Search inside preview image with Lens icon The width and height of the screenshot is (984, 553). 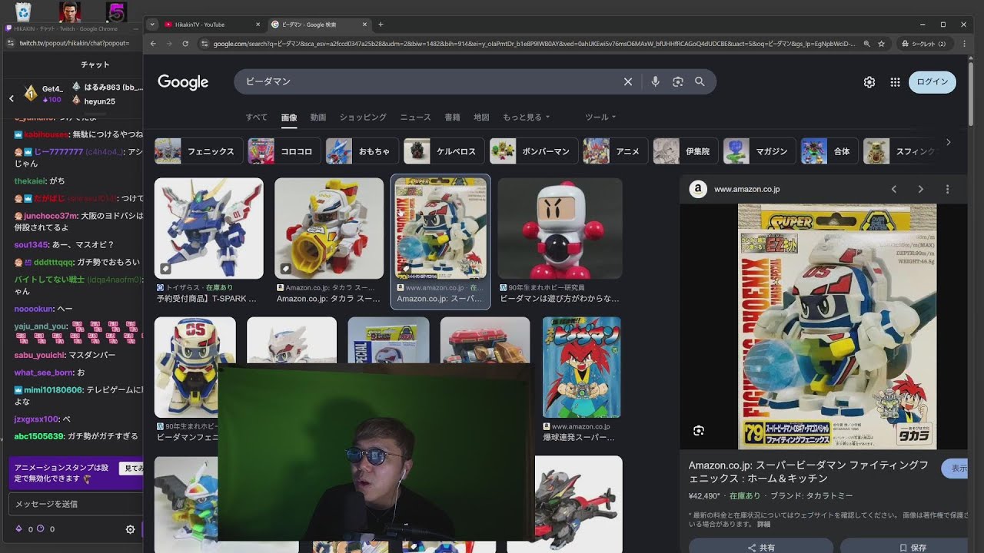click(698, 431)
